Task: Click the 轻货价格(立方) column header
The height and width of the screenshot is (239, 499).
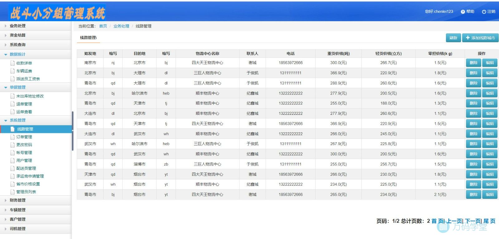Action: pyautogui.click(x=388, y=54)
